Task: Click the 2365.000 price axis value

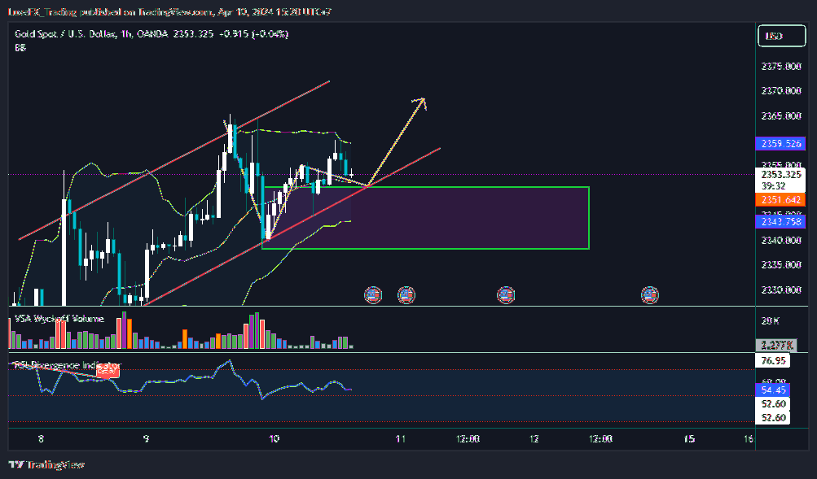Action: 780,115
